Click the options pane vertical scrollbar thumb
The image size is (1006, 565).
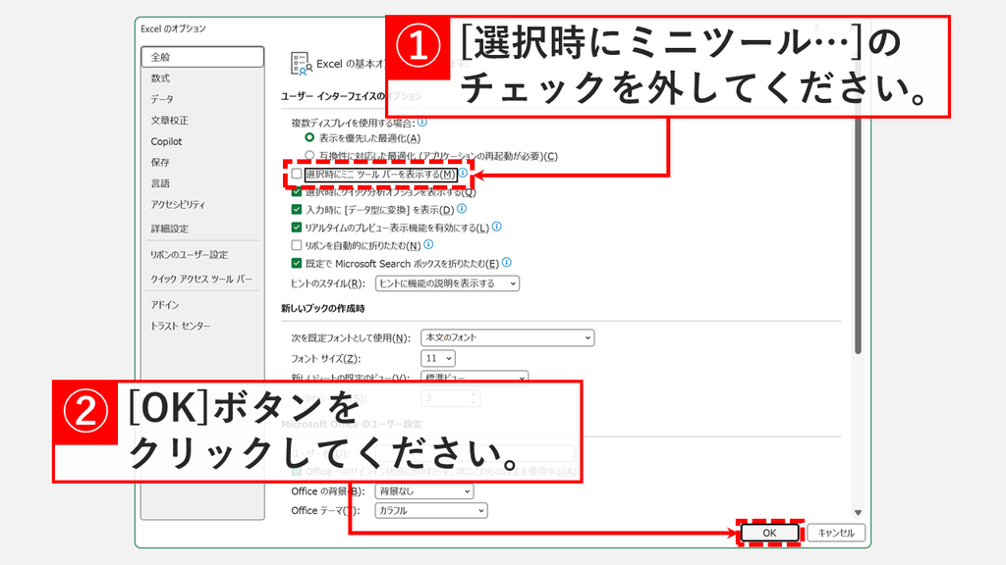click(858, 234)
